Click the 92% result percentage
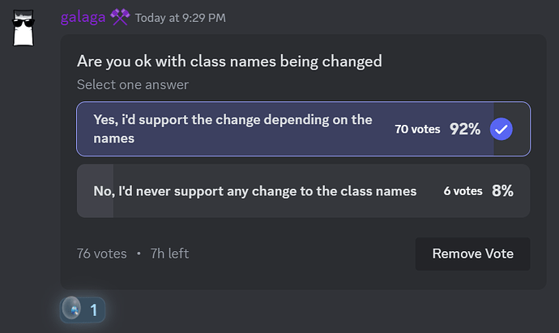This screenshot has height=333, width=559. (x=465, y=129)
